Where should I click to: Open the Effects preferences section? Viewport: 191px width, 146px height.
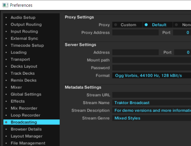point(18,101)
